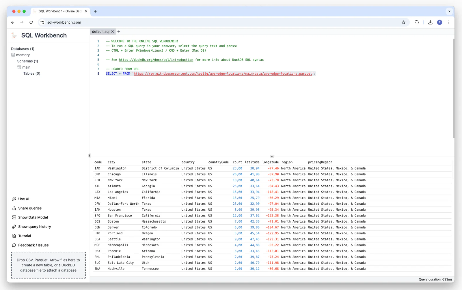Select the default.sql editor tab

101,32
